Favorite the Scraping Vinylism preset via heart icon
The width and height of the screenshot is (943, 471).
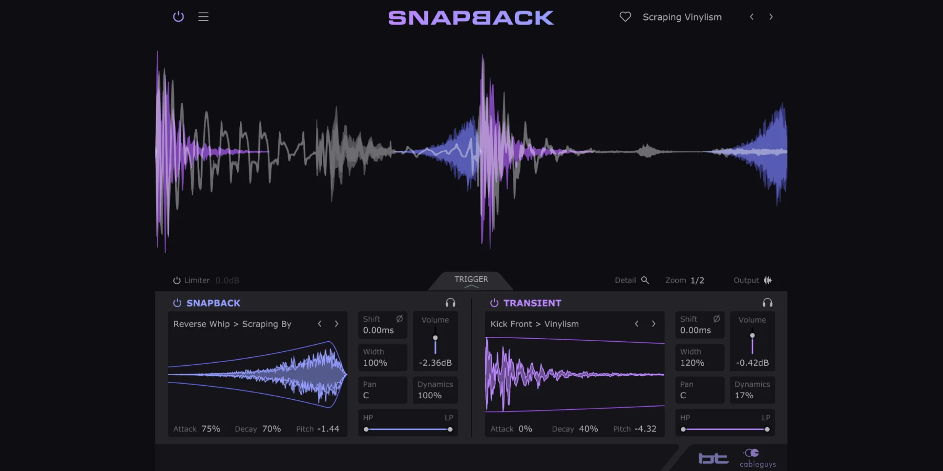pos(624,16)
